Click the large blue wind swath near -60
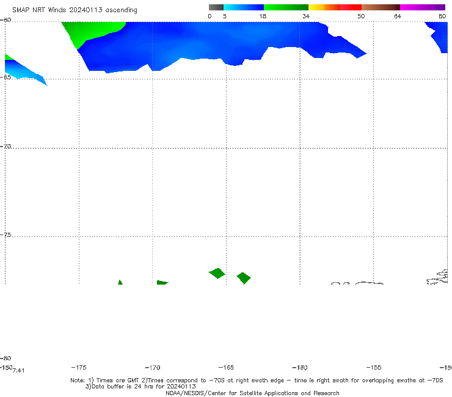This screenshot has width=452, height=397. click(202, 43)
